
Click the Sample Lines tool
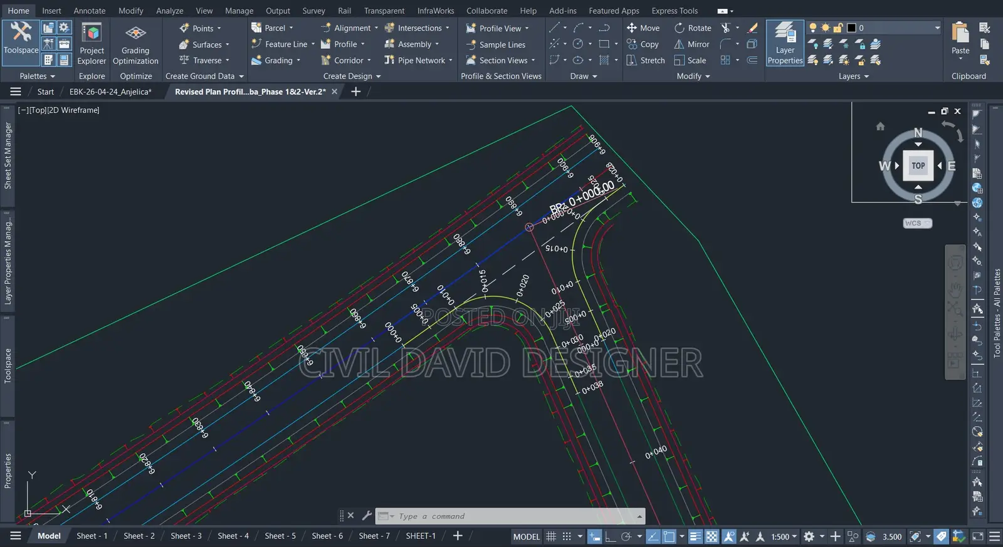(495, 44)
